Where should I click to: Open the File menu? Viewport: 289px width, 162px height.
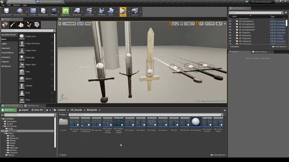click(x=3, y=5)
